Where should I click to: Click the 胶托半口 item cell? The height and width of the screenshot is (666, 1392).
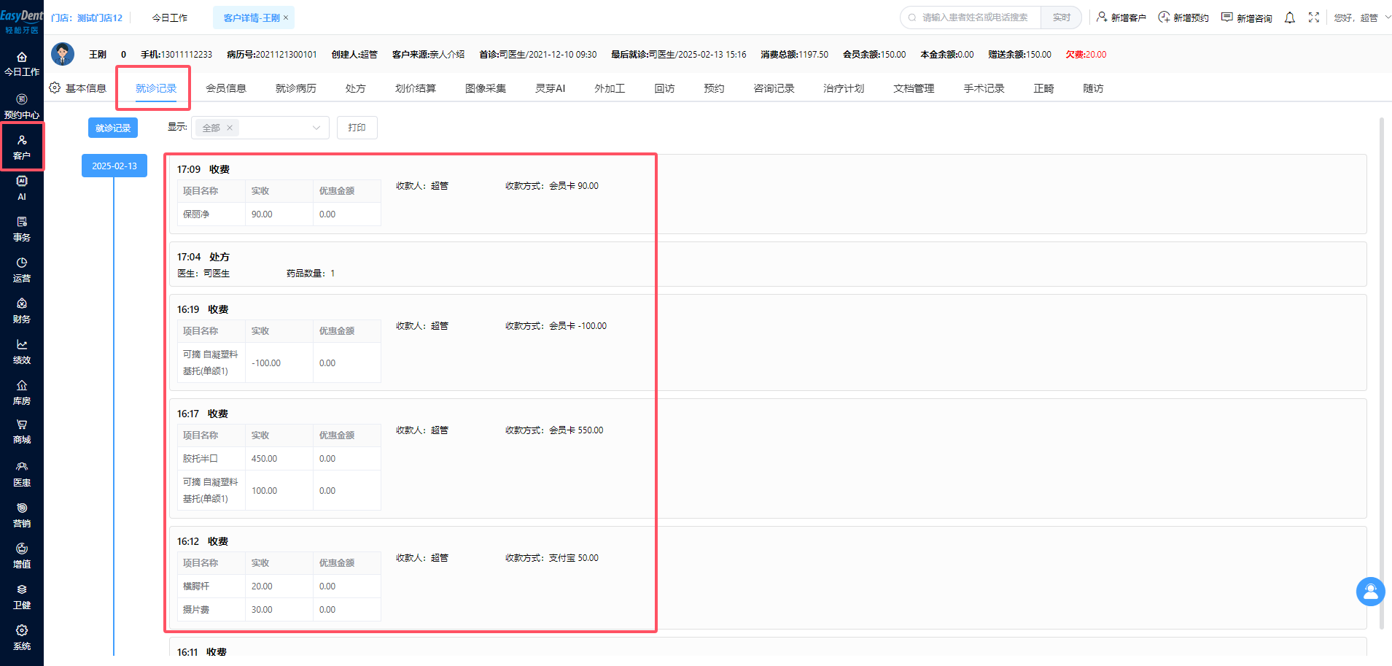point(211,459)
